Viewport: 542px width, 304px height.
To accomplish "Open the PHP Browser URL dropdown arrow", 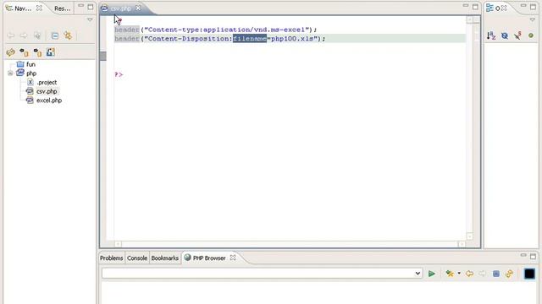I will click(418, 274).
